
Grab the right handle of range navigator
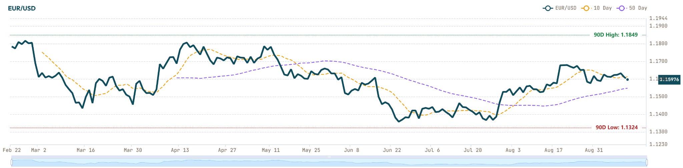[x=647, y=163]
